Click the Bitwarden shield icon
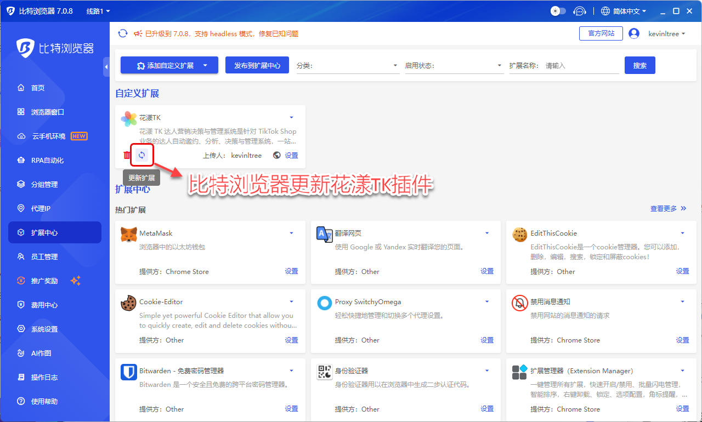Screen dimensions: 702x422 (129, 372)
